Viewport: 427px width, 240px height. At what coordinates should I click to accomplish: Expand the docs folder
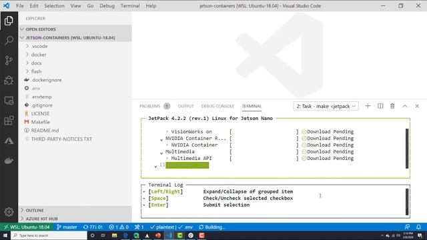click(75, 63)
